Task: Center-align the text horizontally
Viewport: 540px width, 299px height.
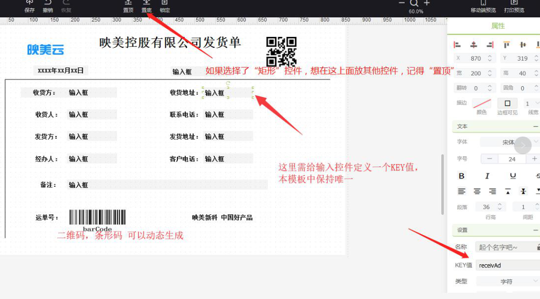Action: coord(477,192)
